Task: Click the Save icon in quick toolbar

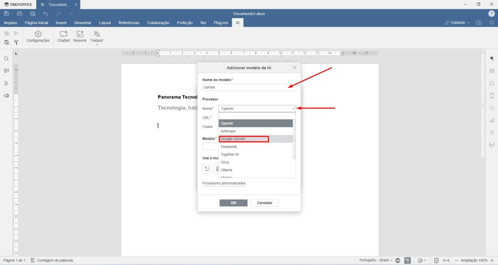Action: pos(6,14)
